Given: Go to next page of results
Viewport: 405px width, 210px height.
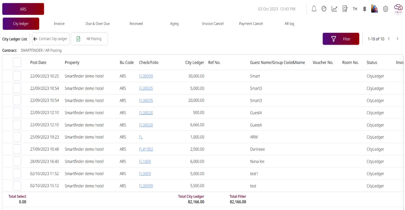Looking at the screenshot, I should (398, 39).
